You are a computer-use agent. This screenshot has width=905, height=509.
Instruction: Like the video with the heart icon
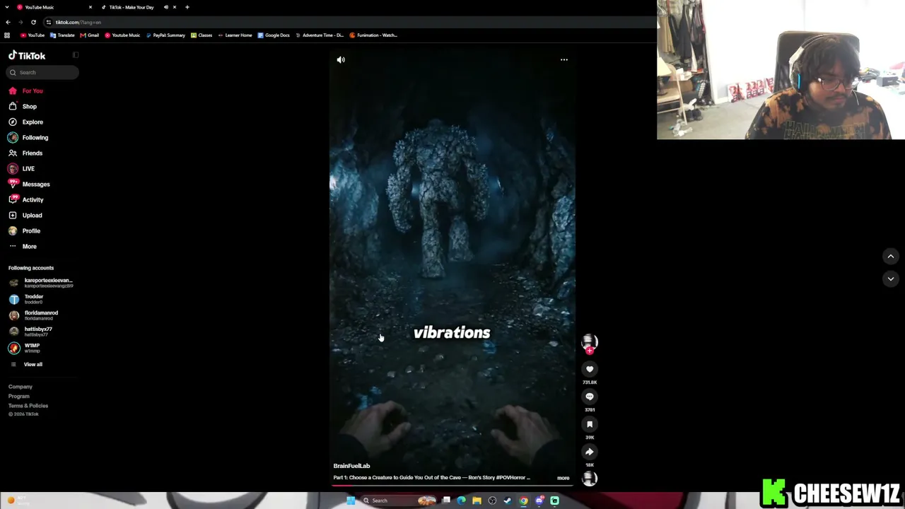point(590,369)
